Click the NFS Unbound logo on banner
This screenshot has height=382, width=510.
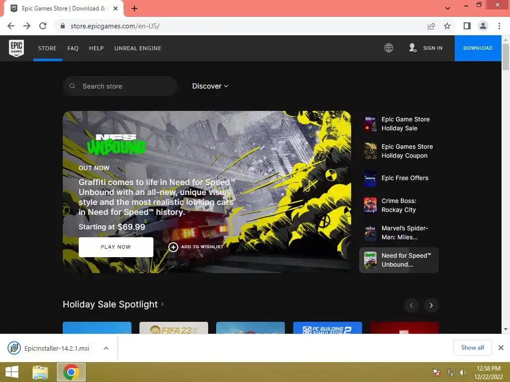coord(116,144)
